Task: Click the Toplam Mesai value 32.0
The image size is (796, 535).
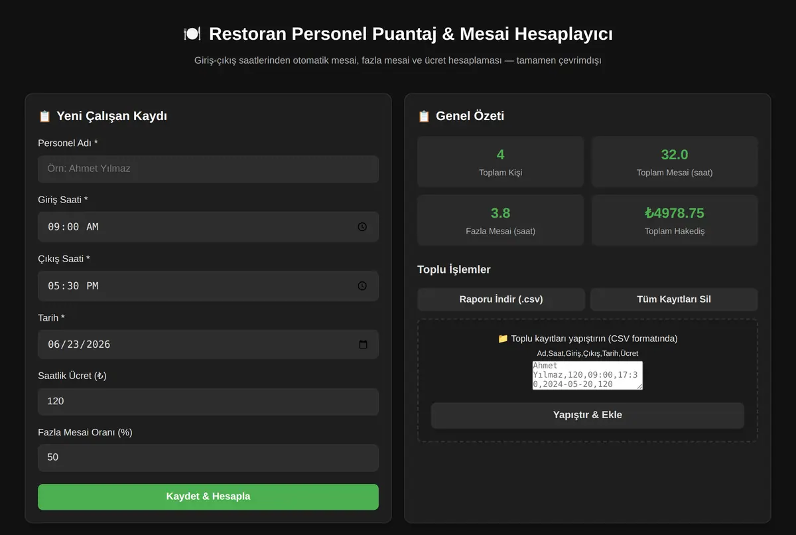Action: [x=674, y=155]
